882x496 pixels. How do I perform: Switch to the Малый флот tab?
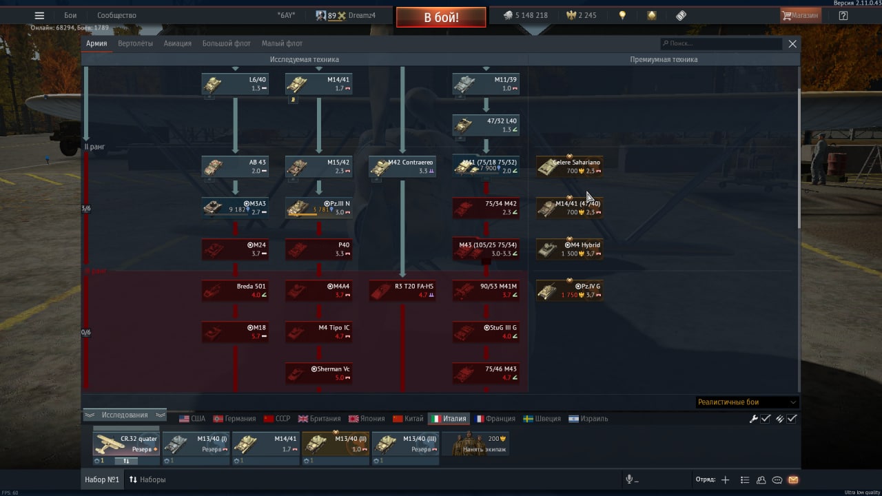click(282, 43)
